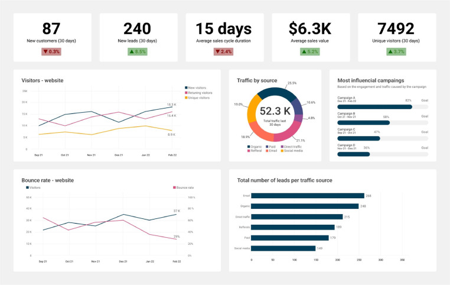
Task: Click the green 8.5% increase badge
Action: coord(138,51)
